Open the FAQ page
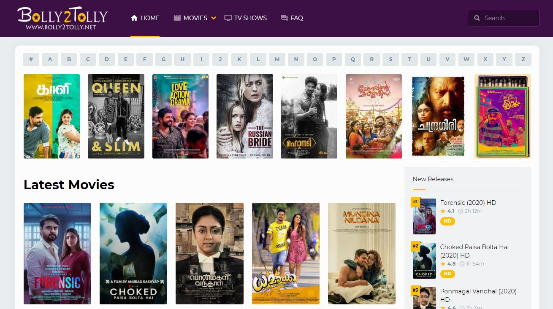 coord(292,18)
